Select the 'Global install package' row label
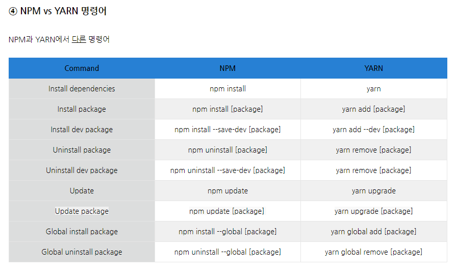This screenshot has width=457, height=272. (82, 232)
